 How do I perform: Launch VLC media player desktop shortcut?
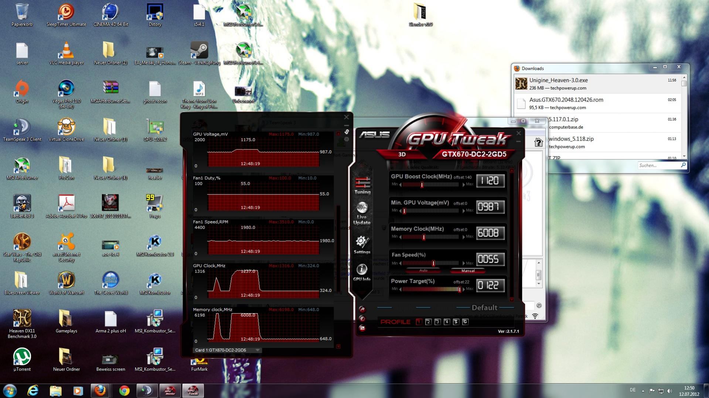[67, 53]
